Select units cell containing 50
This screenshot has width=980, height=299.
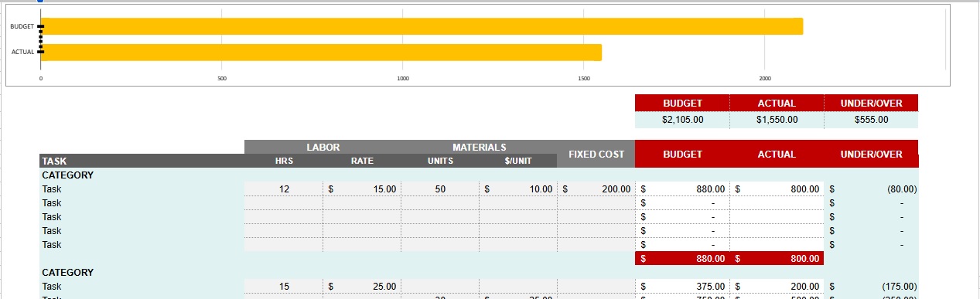tap(440, 189)
